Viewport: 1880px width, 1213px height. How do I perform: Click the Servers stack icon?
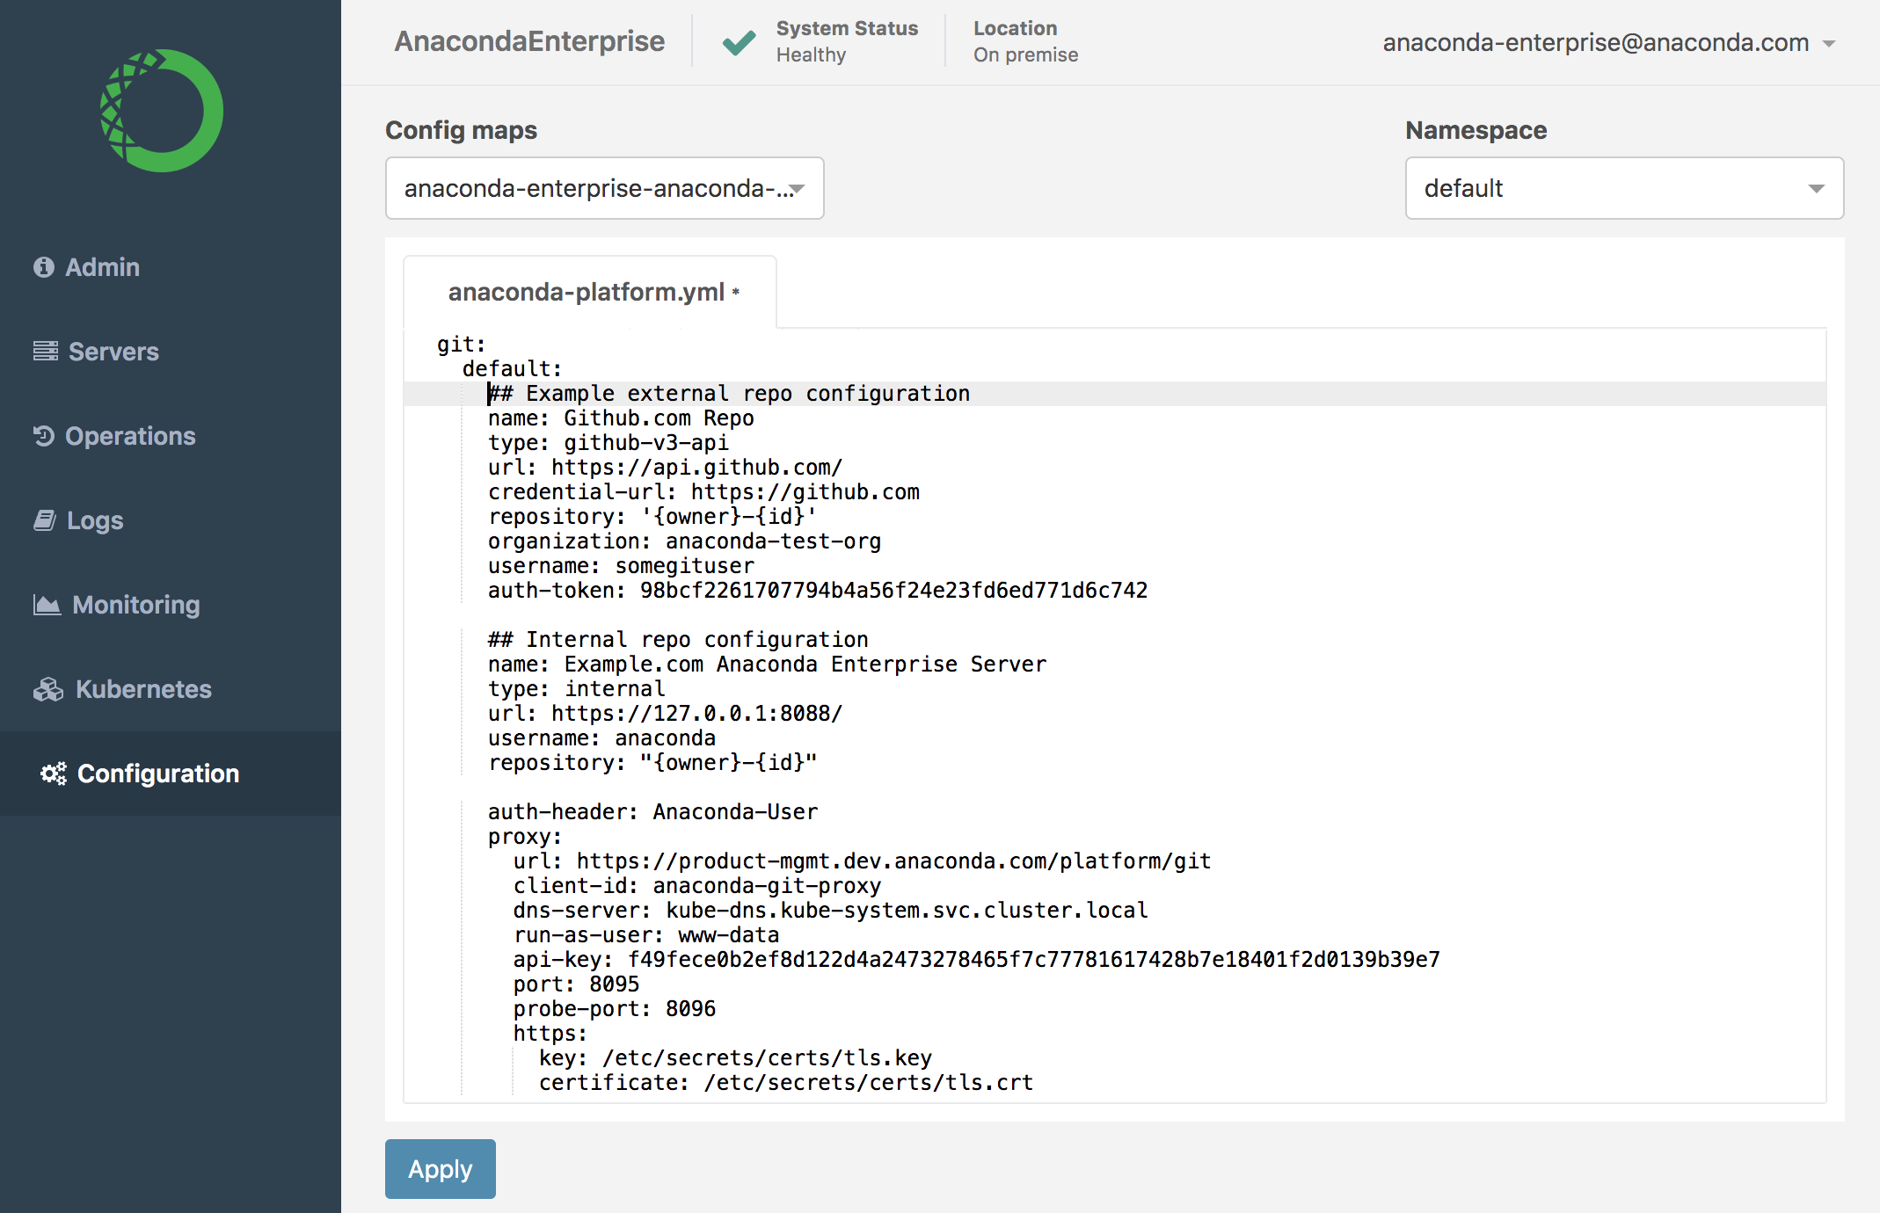46,352
